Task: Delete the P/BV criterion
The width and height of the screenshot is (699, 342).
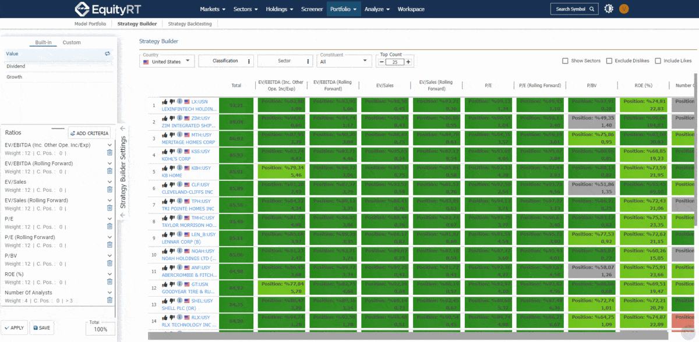Action: [x=110, y=263]
